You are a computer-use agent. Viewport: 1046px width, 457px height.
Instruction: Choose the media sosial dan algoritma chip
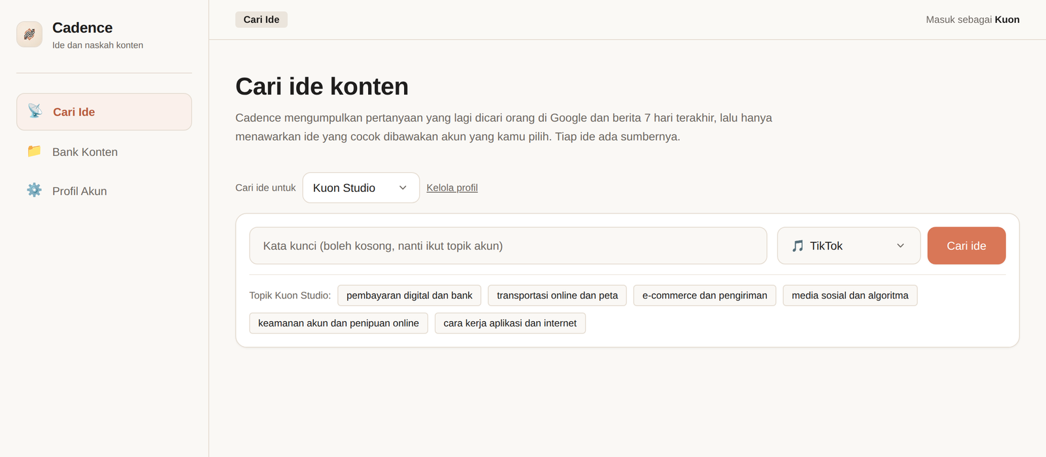coord(850,295)
